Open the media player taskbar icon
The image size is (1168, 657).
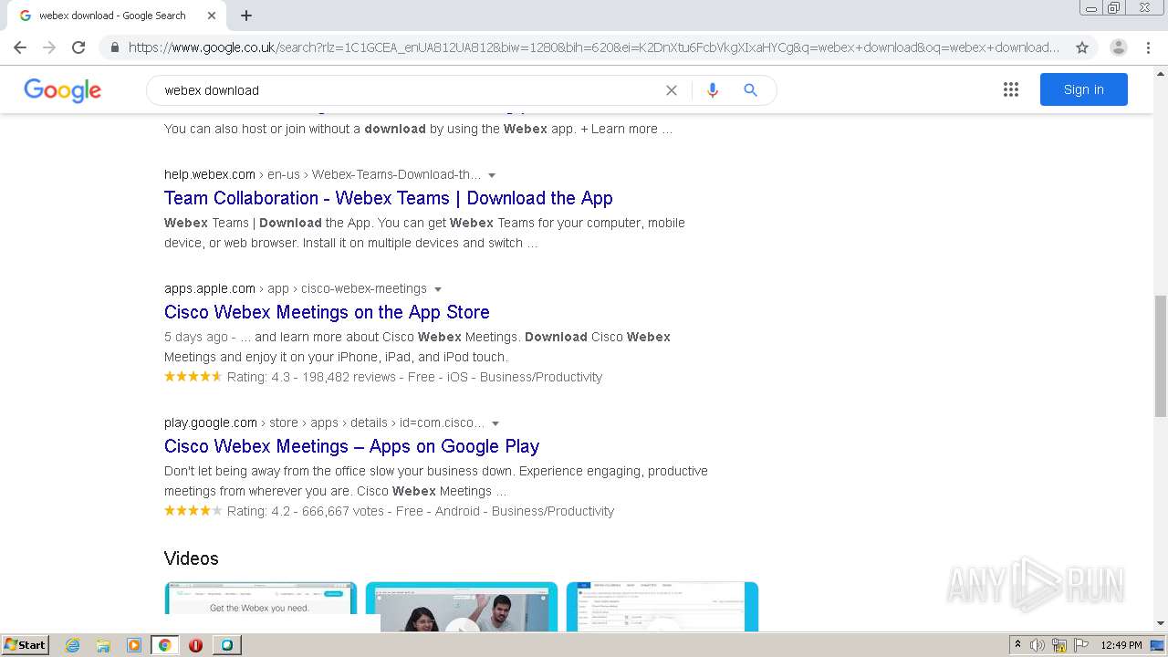134,645
